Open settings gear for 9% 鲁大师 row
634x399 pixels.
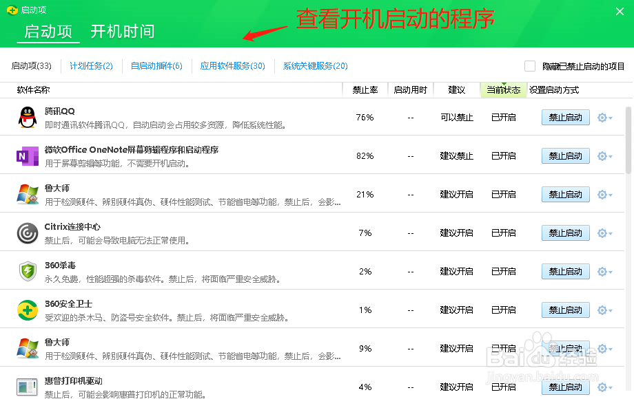click(x=604, y=349)
